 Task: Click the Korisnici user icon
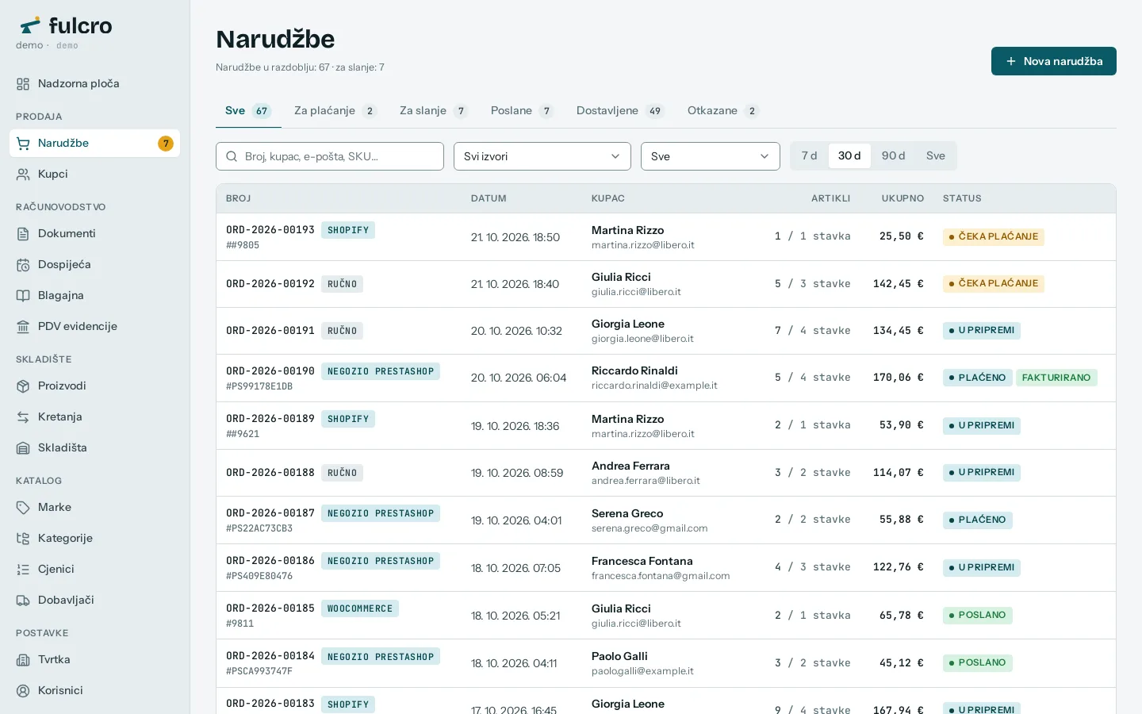pos(23,691)
